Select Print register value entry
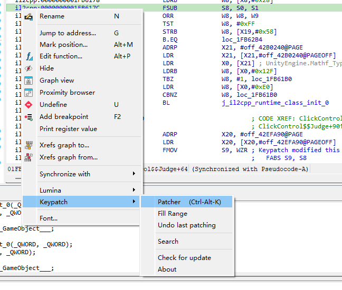This screenshot has width=342, height=290. click(x=82, y=129)
